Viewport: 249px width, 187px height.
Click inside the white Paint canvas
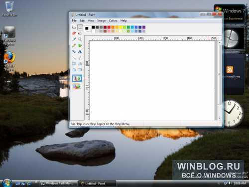point(152,81)
